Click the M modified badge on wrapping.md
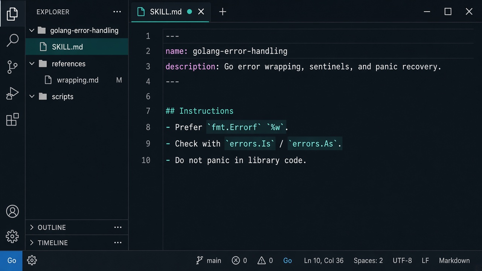This screenshot has height=271, width=482. pos(119,80)
